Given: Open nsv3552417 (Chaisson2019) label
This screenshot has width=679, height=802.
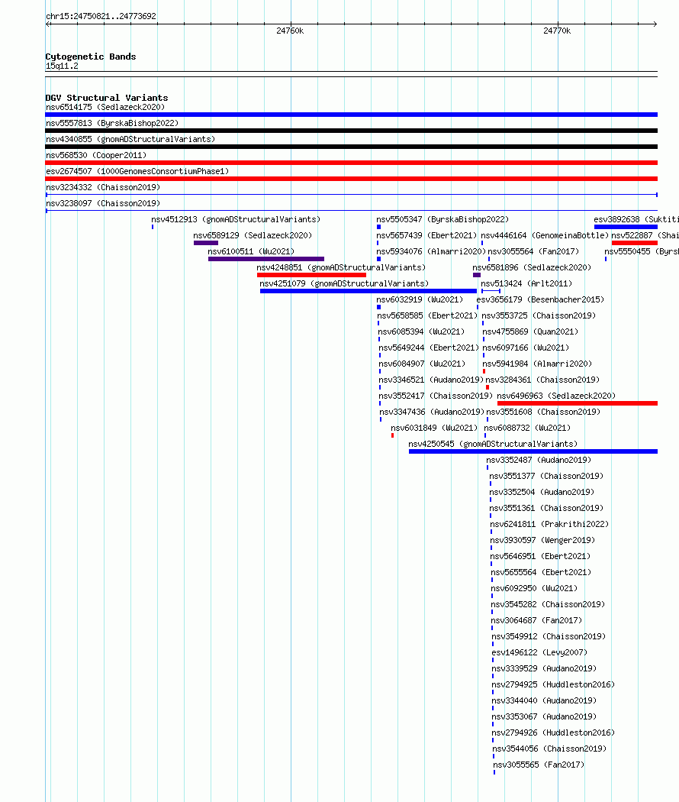Looking at the screenshot, I should [x=436, y=396].
